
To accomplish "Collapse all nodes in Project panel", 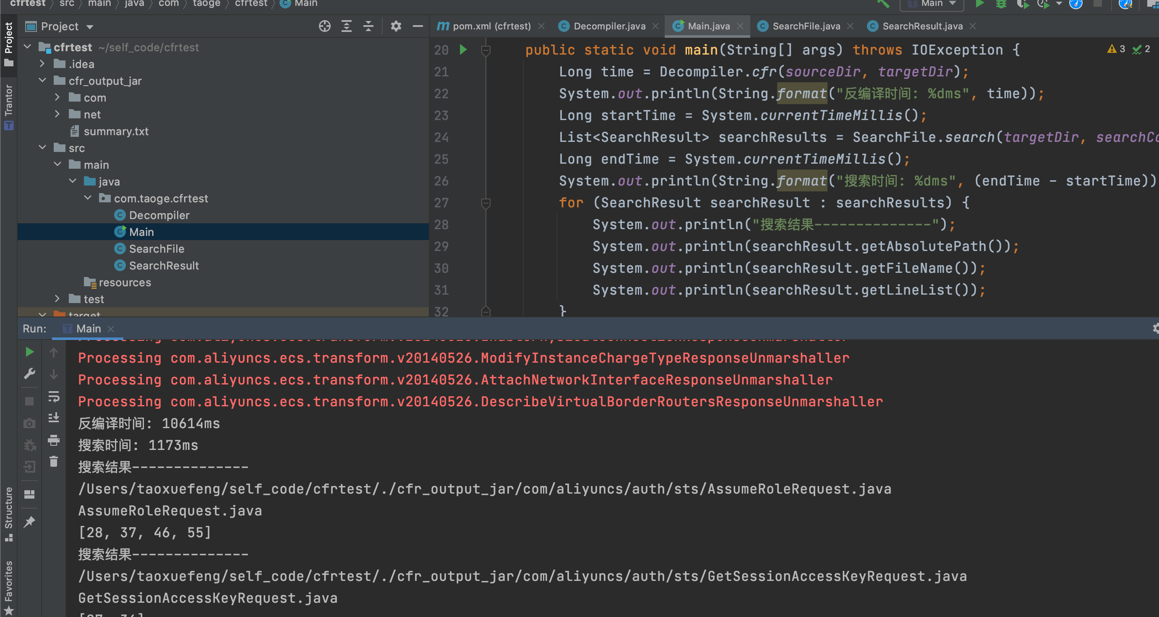I will coord(368,26).
